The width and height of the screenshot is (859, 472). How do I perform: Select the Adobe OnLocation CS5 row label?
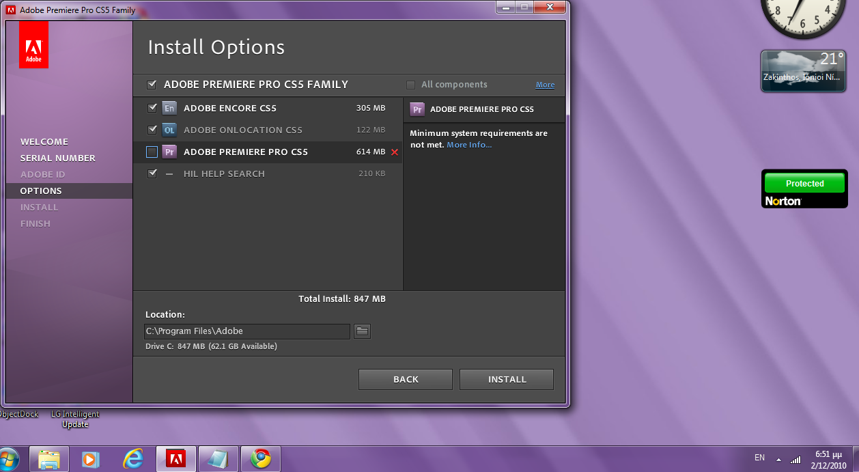(x=243, y=130)
